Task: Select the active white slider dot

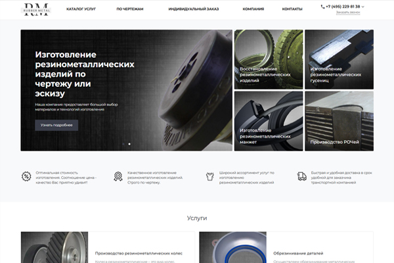Action: 129,143
